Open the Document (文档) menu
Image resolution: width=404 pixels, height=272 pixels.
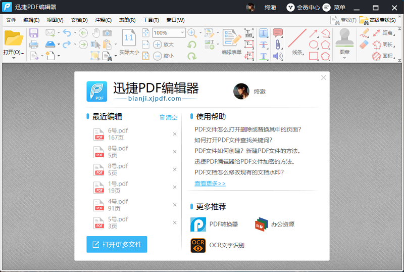[79, 20]
